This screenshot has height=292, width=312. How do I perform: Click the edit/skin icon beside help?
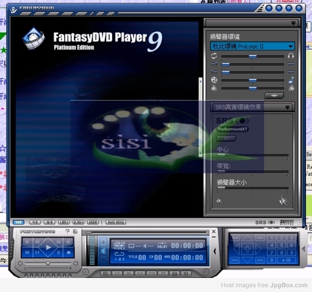pyautogui.click(x=75, y=231)
